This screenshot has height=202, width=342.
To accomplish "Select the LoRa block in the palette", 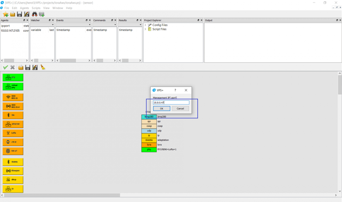I will (x=13, y=133).
